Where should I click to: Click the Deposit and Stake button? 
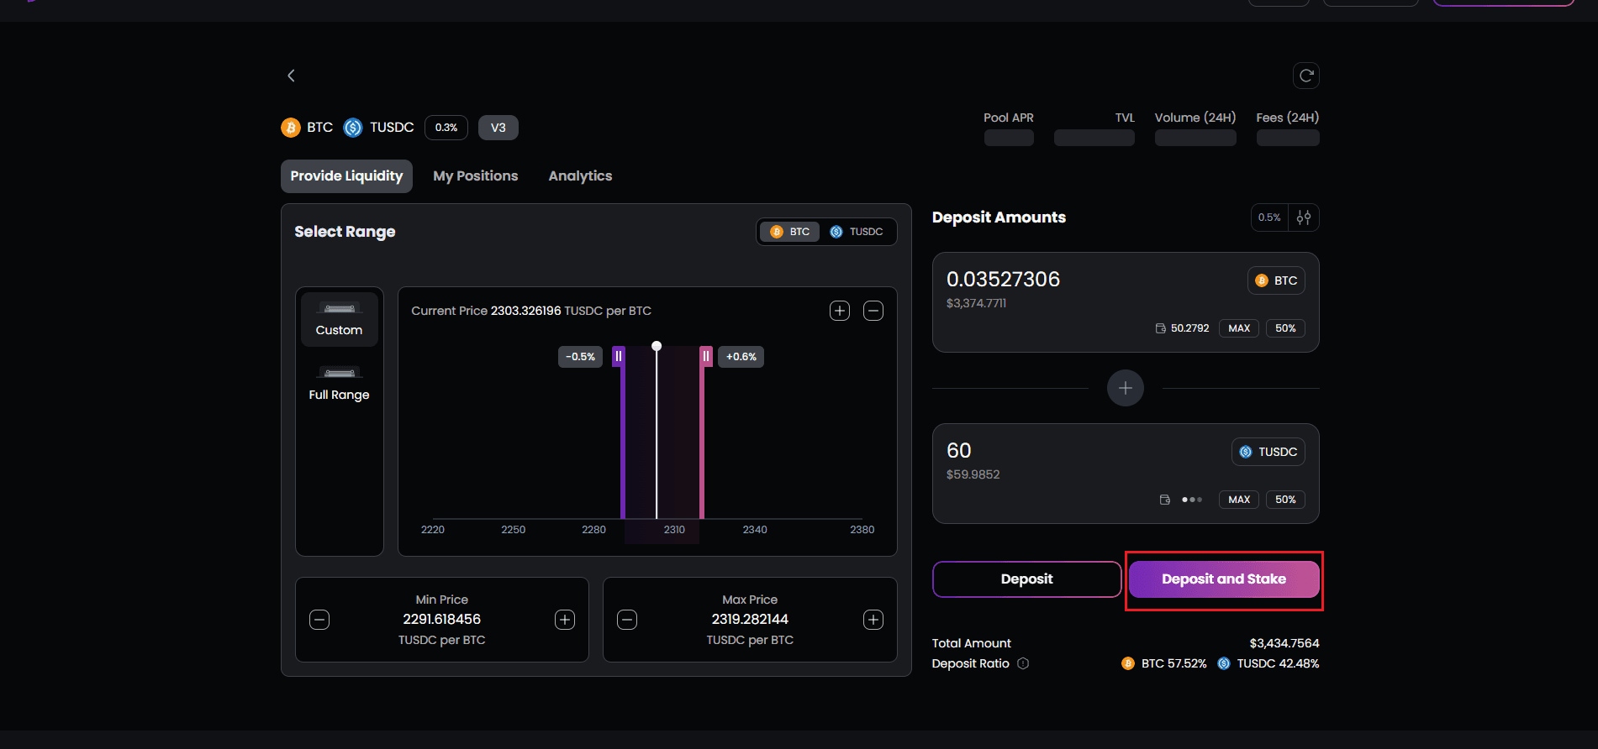coord(1224,579)
